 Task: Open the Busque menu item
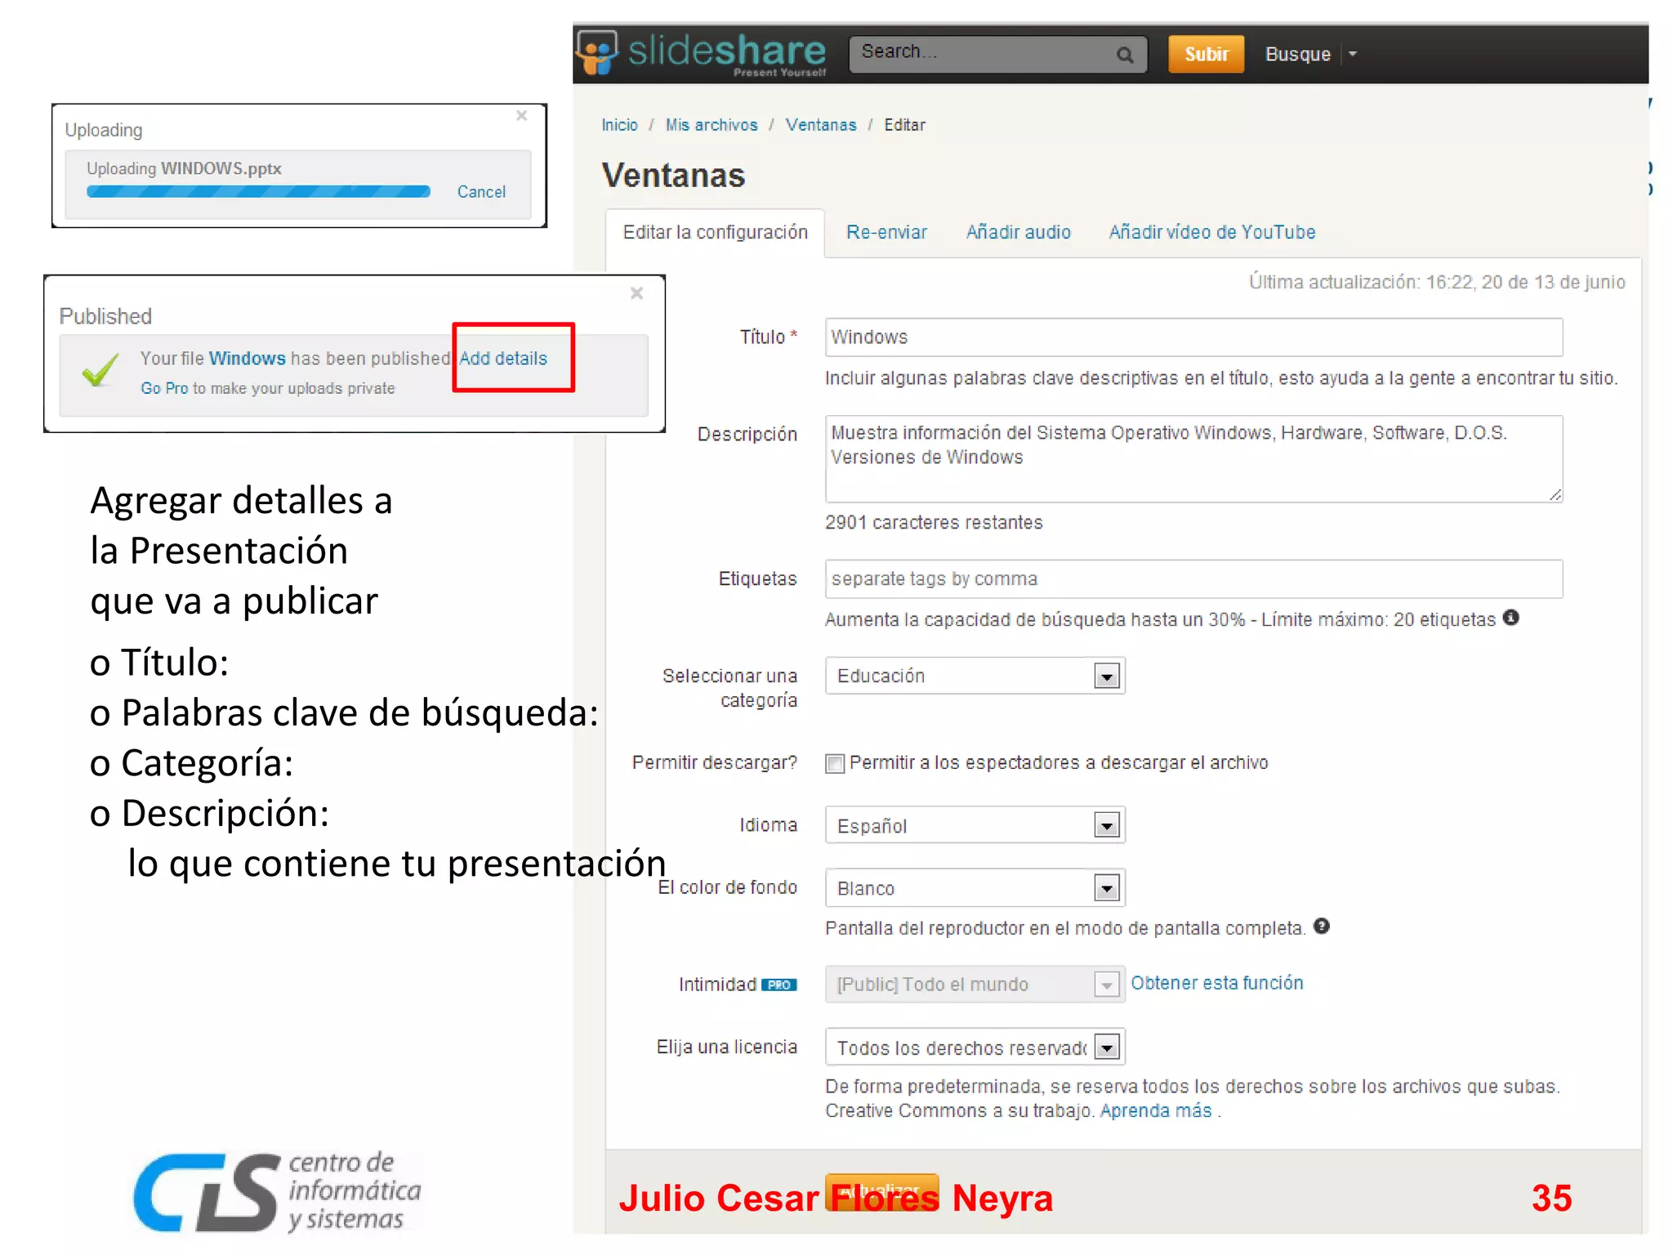tap(1297, 54)
